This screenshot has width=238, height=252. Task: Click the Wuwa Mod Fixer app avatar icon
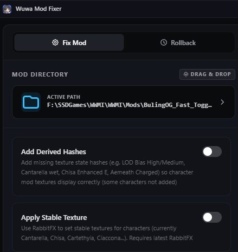[x=7, y=9]
